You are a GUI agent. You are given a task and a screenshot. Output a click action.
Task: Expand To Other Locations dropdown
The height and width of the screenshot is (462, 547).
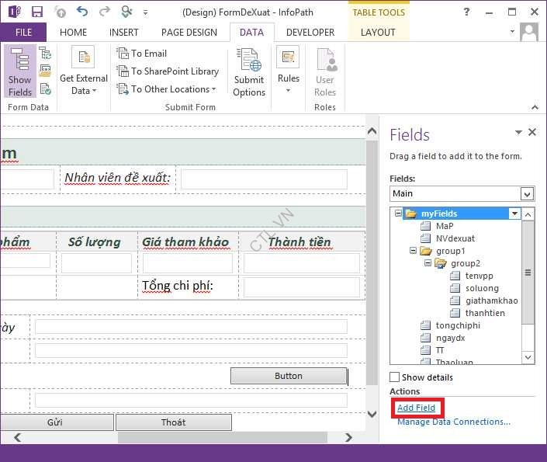coord(168,89)
